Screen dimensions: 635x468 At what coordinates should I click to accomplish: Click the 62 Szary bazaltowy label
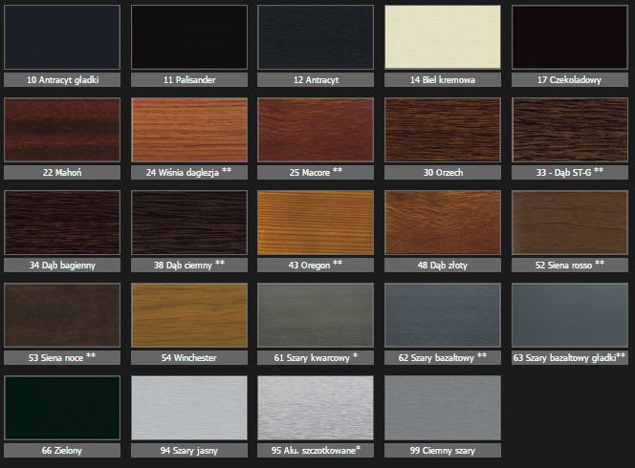[x=443, y=357]
